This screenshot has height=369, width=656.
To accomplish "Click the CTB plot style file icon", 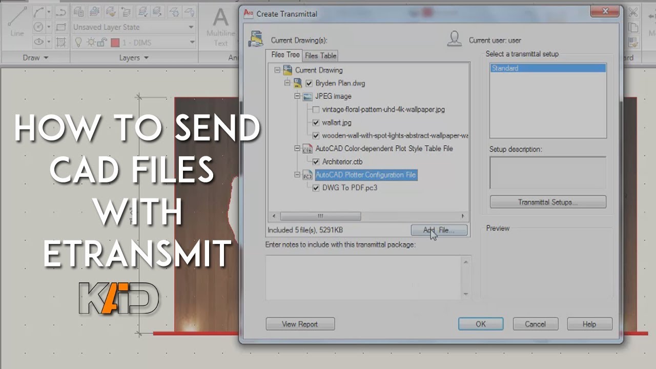I will (x=307, y=149).
